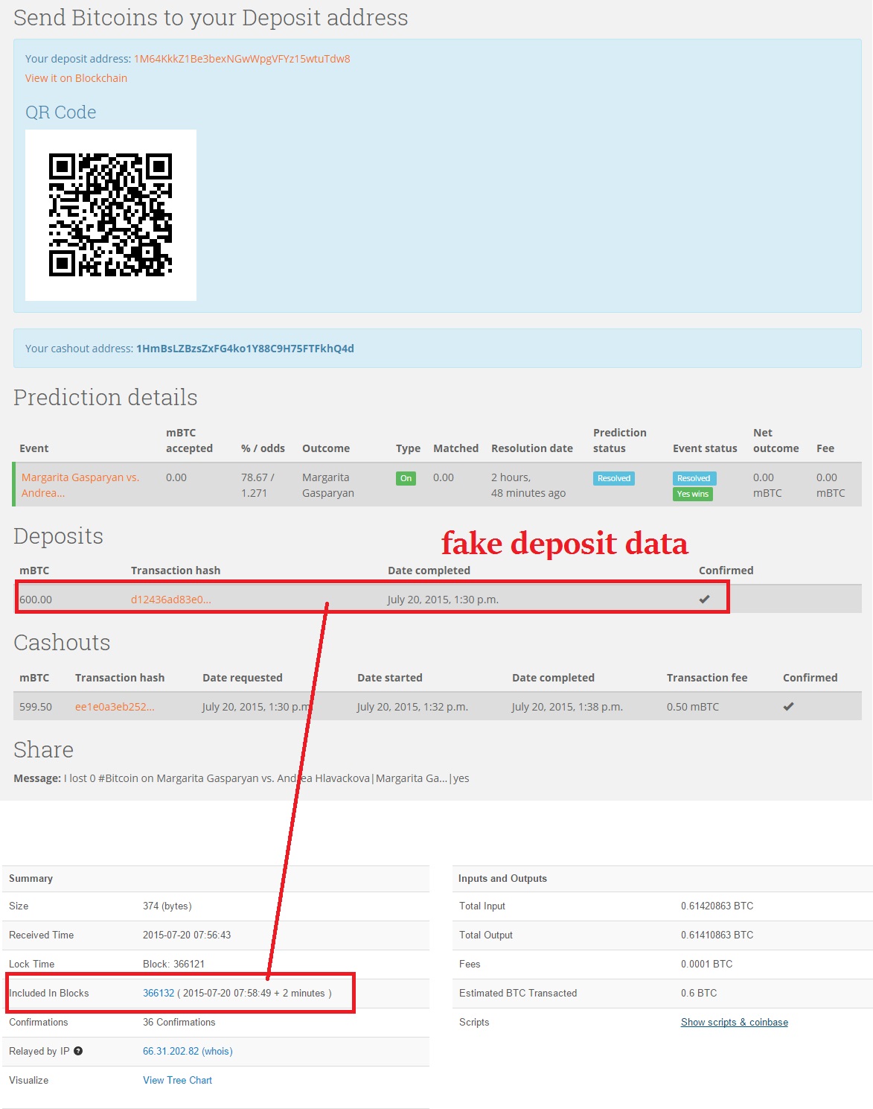Screen dimensions: 873x1109
Task: Click the Cashouts Transaction fee column header
Action: point(707,678)
